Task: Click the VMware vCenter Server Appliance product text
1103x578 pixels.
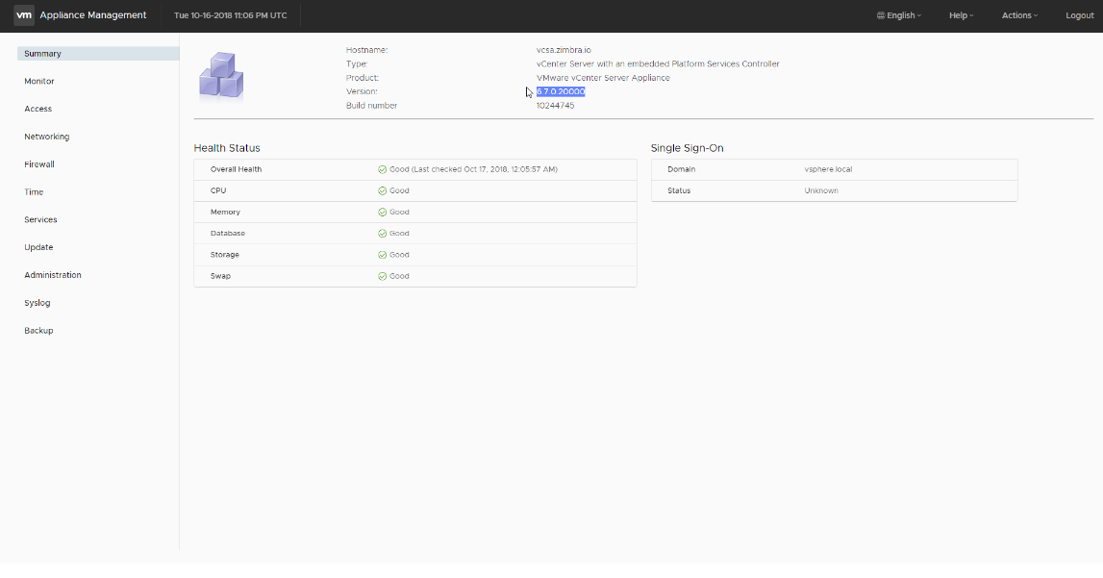Action: pyautogui.click(x=603, y=78)
